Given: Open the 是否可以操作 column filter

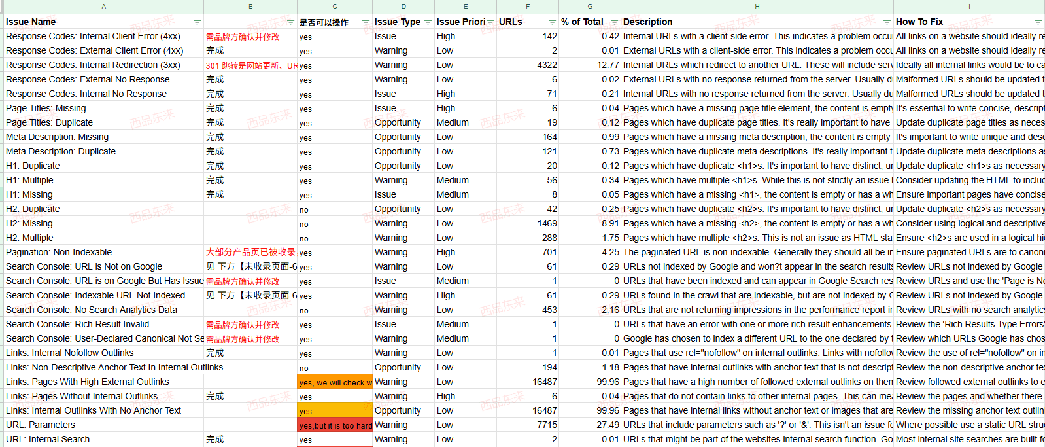Looking at the screenshot, I should click(x=366, y=22).
